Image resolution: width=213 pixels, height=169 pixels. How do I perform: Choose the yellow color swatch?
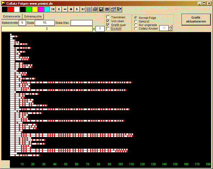(x=35, y=10)
